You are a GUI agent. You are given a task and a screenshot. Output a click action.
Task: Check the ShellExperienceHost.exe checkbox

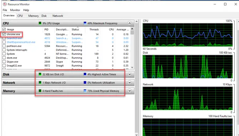(x=4, y=42)
